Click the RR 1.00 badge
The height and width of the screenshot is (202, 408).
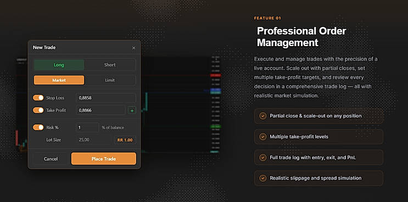click(x=125, y=140)
